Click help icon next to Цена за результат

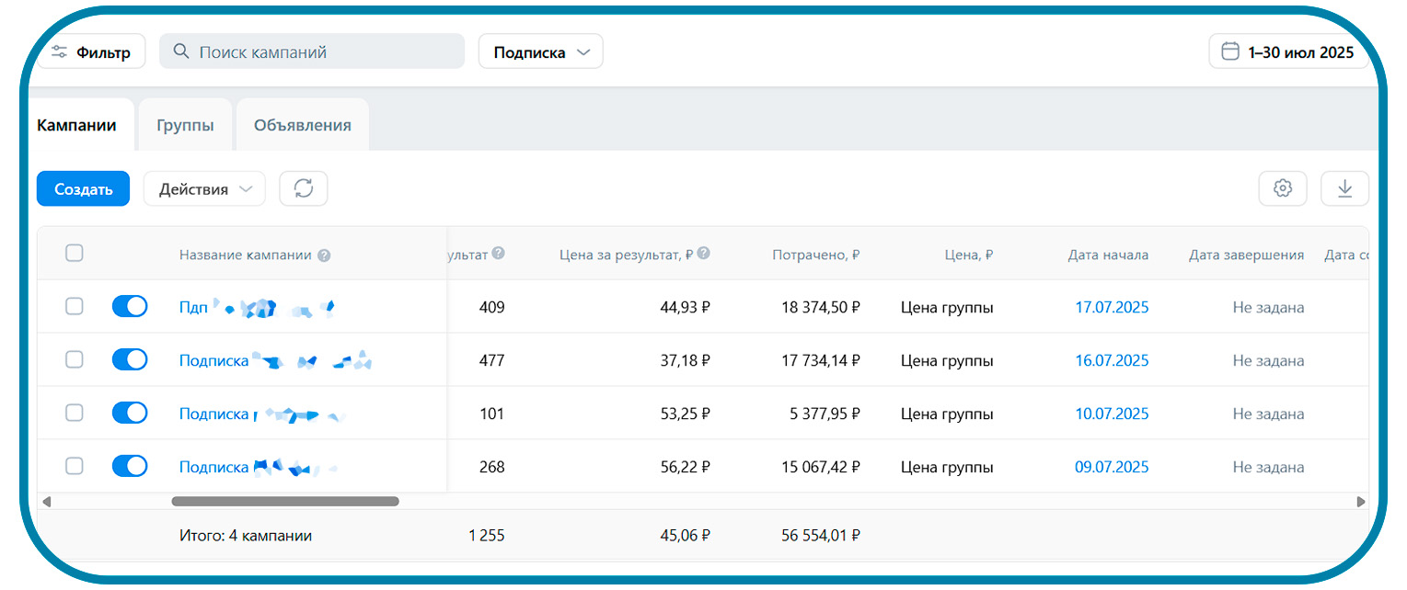pyautogui.click(x=703, y=253)
